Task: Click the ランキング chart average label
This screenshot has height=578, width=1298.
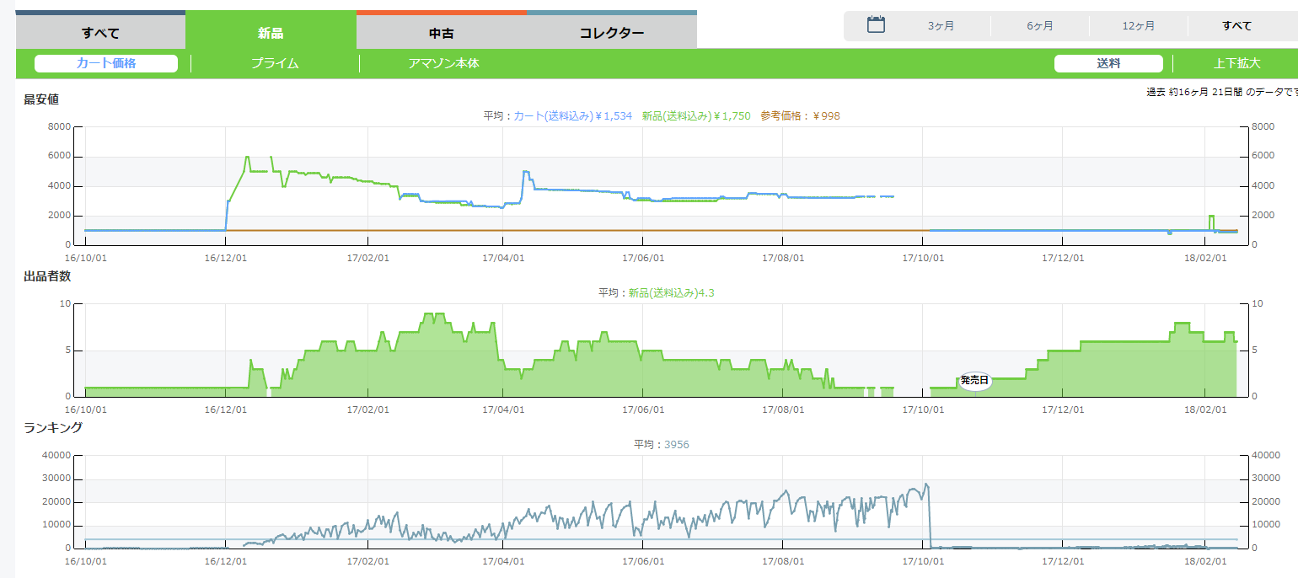Action: click(x=662, y=444)
